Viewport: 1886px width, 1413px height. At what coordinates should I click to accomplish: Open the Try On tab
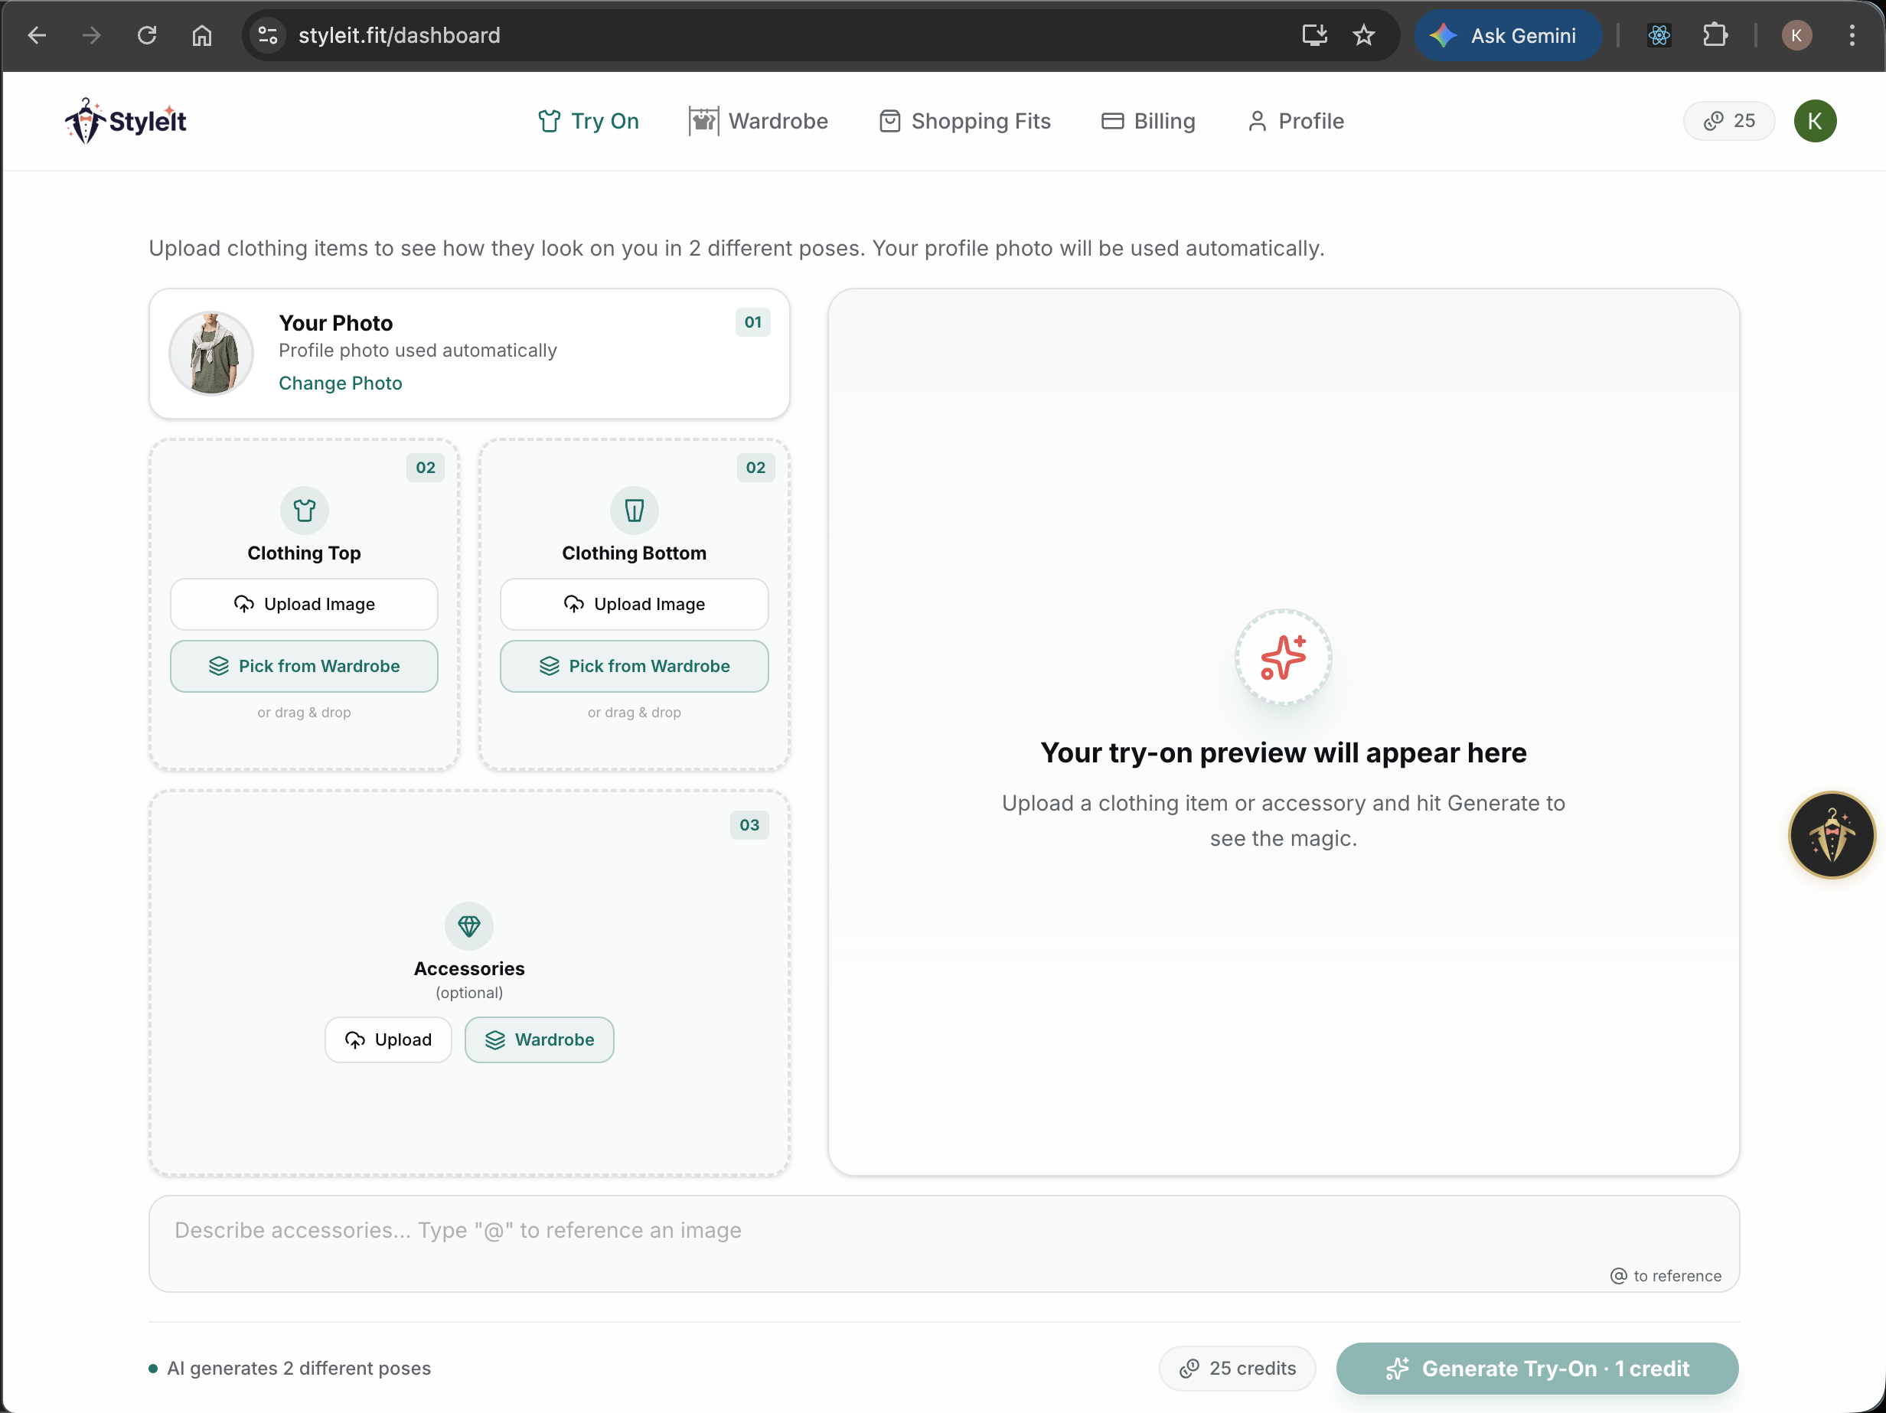(x=589, y=121)
